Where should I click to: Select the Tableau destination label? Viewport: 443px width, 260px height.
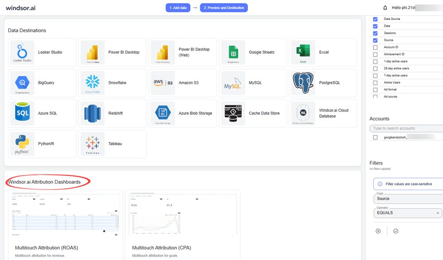point(115,144)
